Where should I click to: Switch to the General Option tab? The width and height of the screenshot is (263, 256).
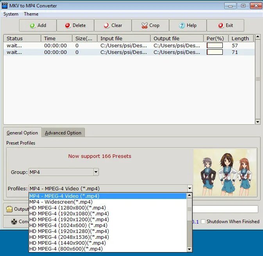click(22, 133)
